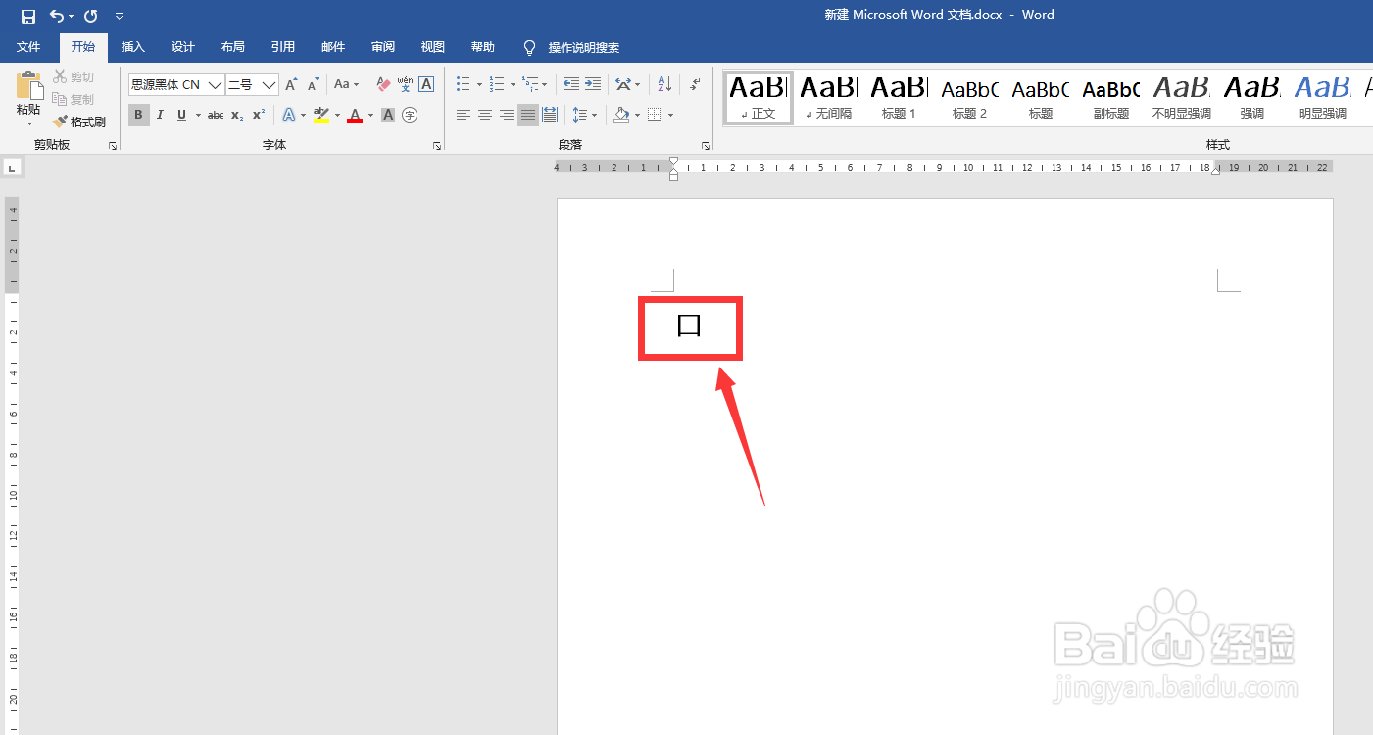
Task: Click the Enclose Characters 字 icon
Action: point(410,115)
